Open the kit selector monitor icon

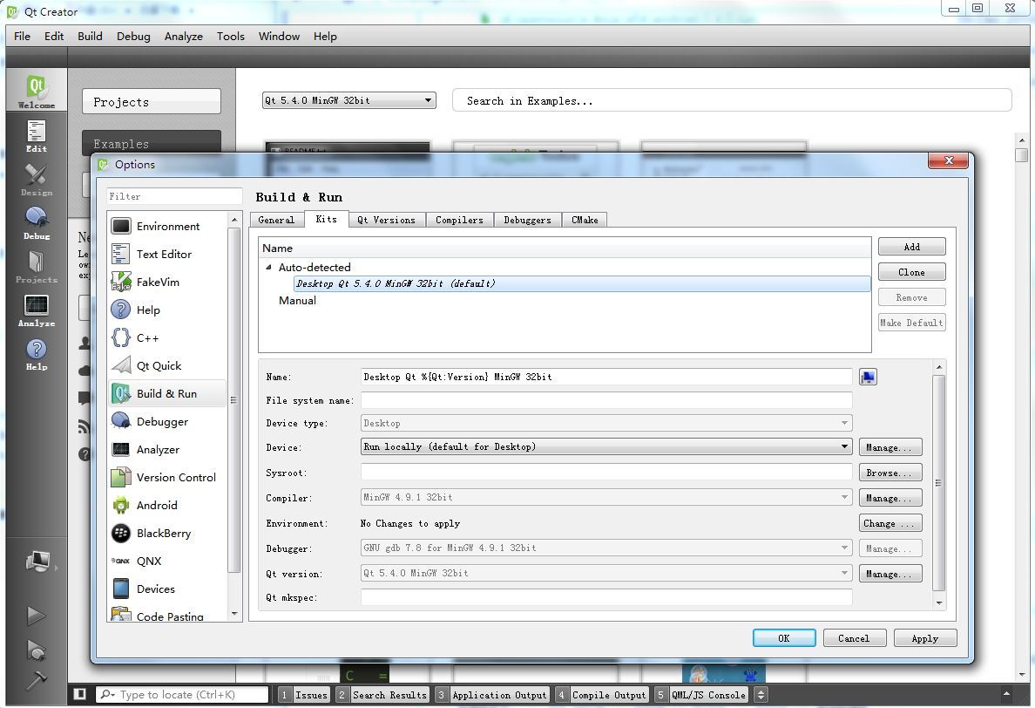(37, 562)
